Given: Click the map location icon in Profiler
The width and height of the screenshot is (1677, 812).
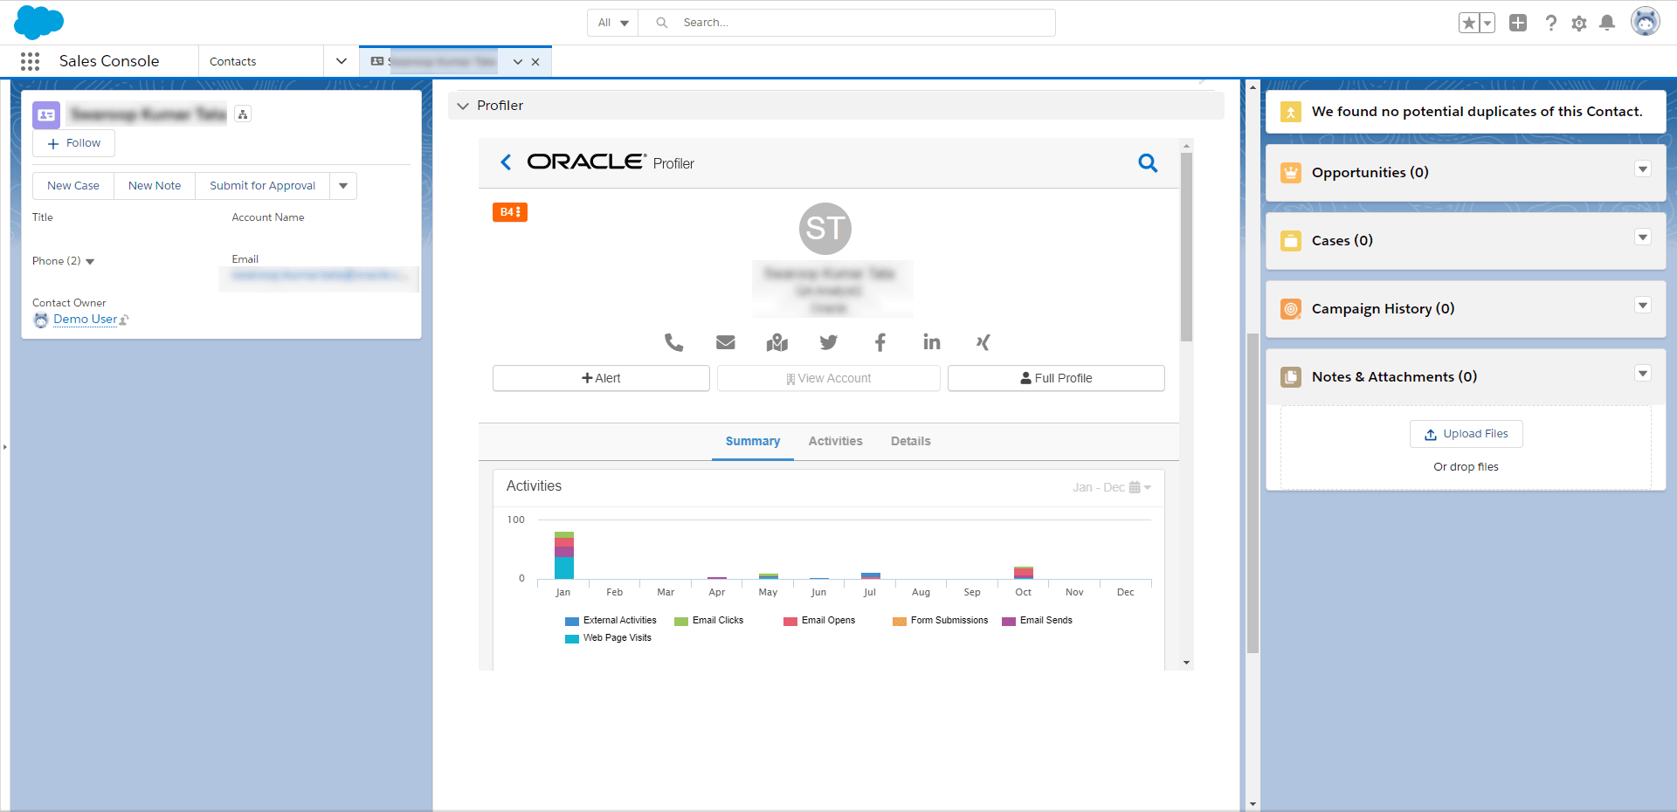Looking at the screenshot, I should click(777, 342).
